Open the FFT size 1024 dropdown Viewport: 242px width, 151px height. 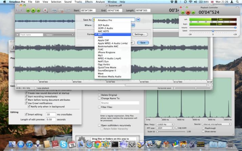click(165, 128)
